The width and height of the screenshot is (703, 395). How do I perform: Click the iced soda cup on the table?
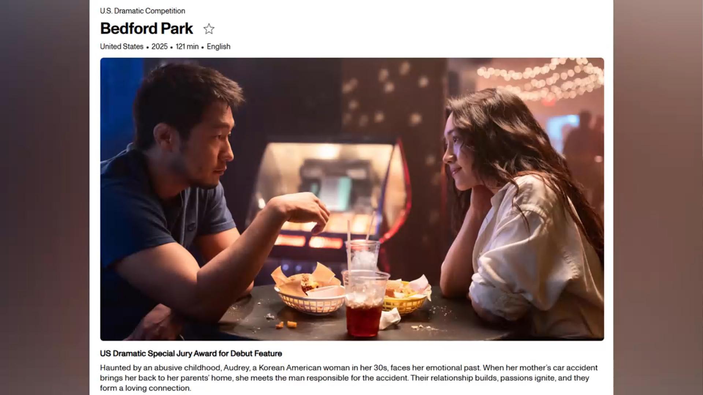pos(364,304)
